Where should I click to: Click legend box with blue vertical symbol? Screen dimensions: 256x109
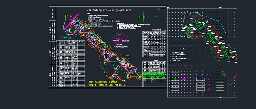201,79
